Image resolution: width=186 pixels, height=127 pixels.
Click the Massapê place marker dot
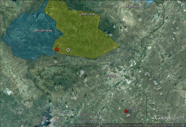(x=124, y=7)
